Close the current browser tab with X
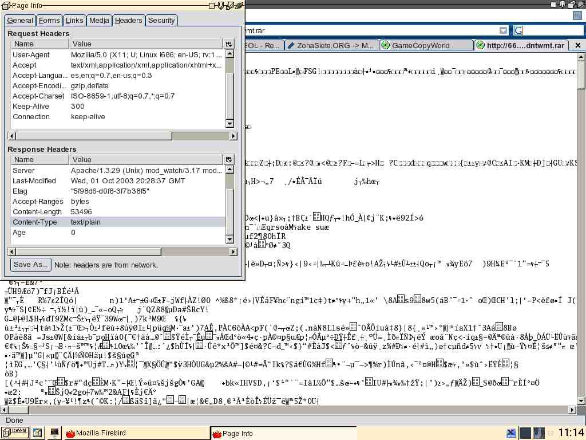 pos(578,45)
